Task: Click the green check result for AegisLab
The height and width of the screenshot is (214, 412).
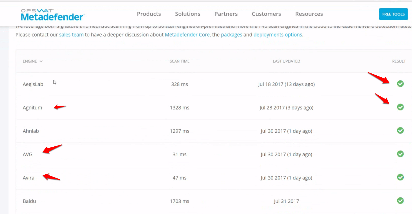Action: pyautogui.click(x=400, y=83)
